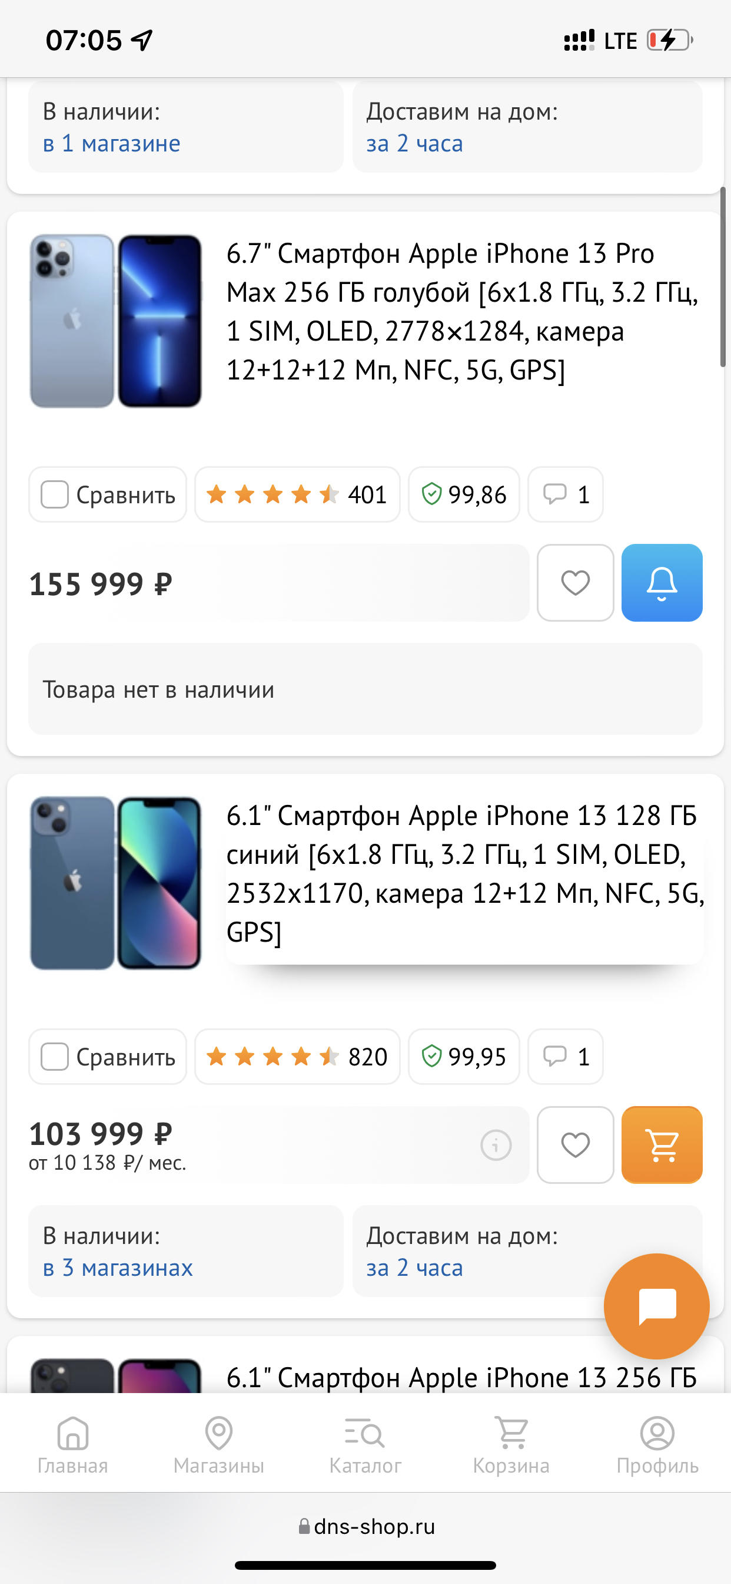Add iPhone 13 128 ГБ to cart
The height and width of the screenshot is (1584, 731).
tap(662, 1144)
